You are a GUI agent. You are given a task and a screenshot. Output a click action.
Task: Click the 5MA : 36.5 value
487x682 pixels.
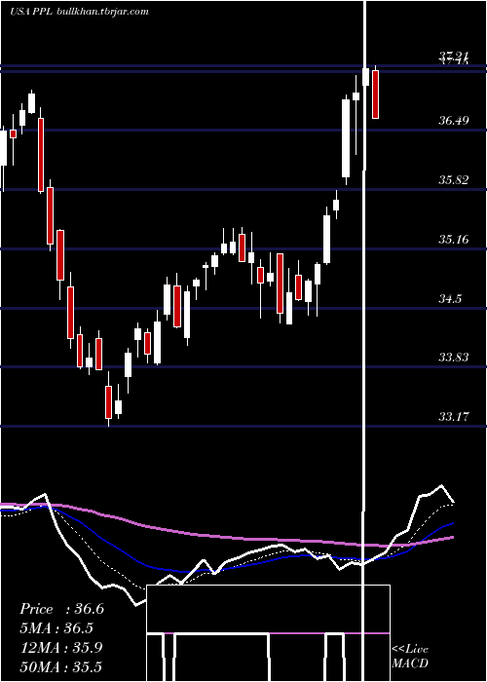[56, 628]
